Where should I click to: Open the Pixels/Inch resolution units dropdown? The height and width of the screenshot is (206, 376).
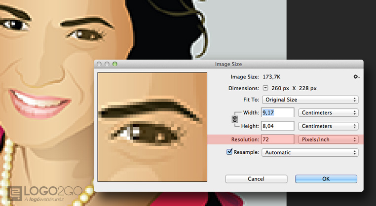click(328, 139)
